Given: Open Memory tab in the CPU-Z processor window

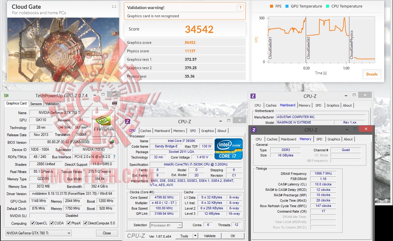Looking at the screenshot, I should point(179,131).
